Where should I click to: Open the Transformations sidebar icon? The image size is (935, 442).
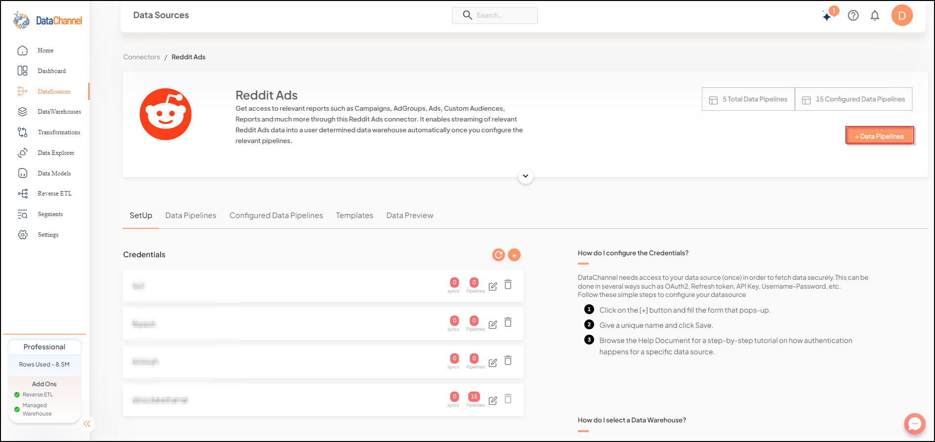pyautogui.click(x=23, y=132)
